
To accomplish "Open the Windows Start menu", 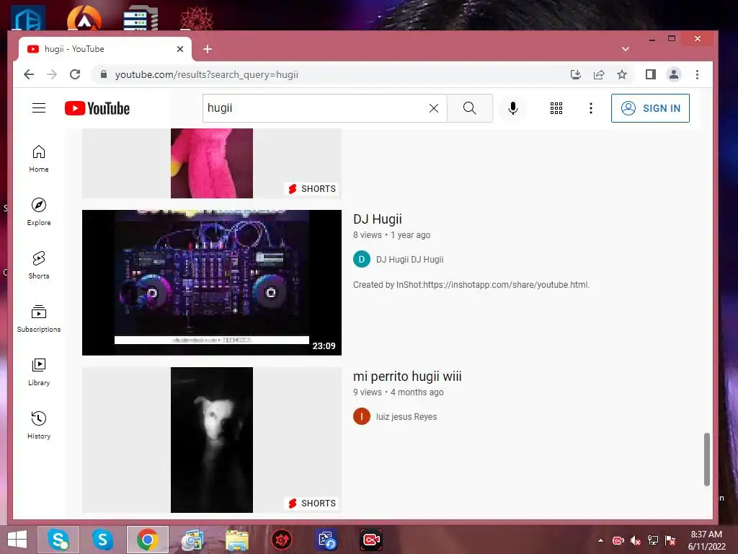I will coord(17,540).
